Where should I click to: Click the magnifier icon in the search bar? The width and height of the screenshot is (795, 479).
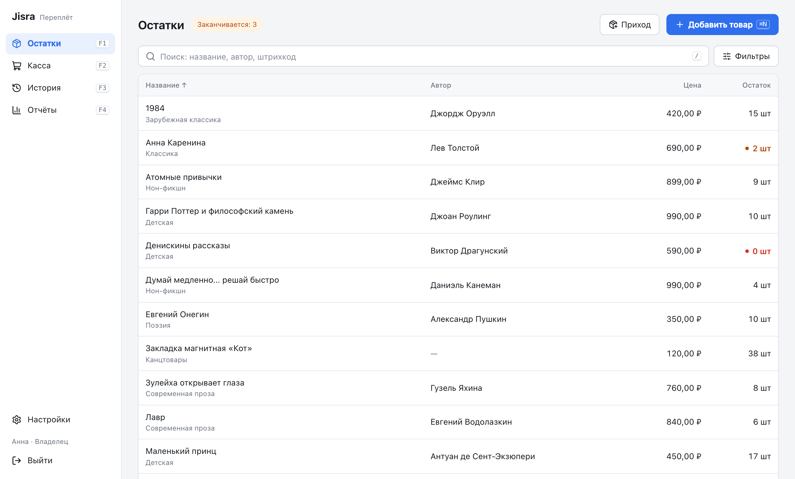(x=150, y=56)
